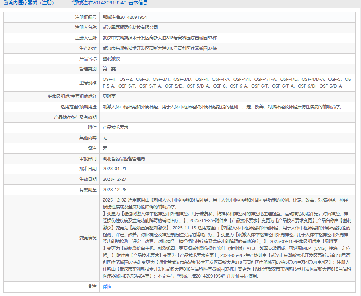Select effective date 2023-12-27
The image size is (361, 296).
click(x=114, y=179)
